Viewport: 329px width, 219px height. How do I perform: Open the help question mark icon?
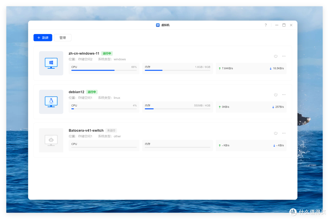(x=266, y=25)
